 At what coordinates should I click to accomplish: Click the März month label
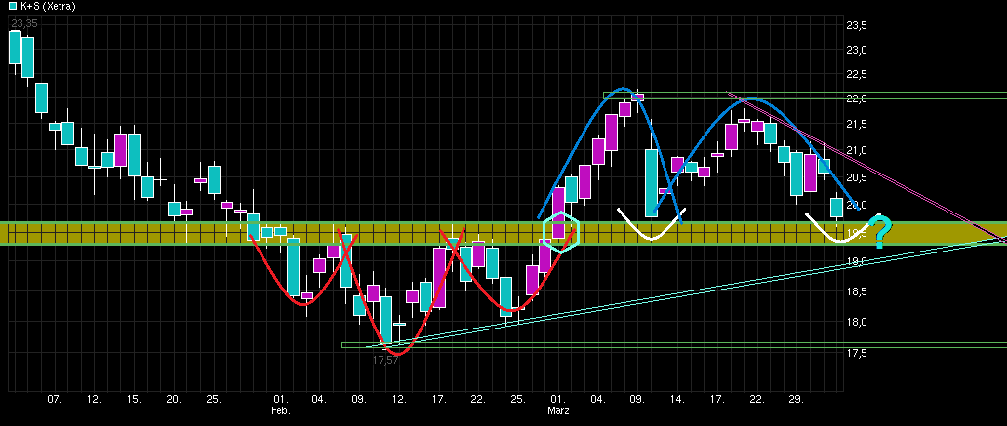tap(558, 410)
